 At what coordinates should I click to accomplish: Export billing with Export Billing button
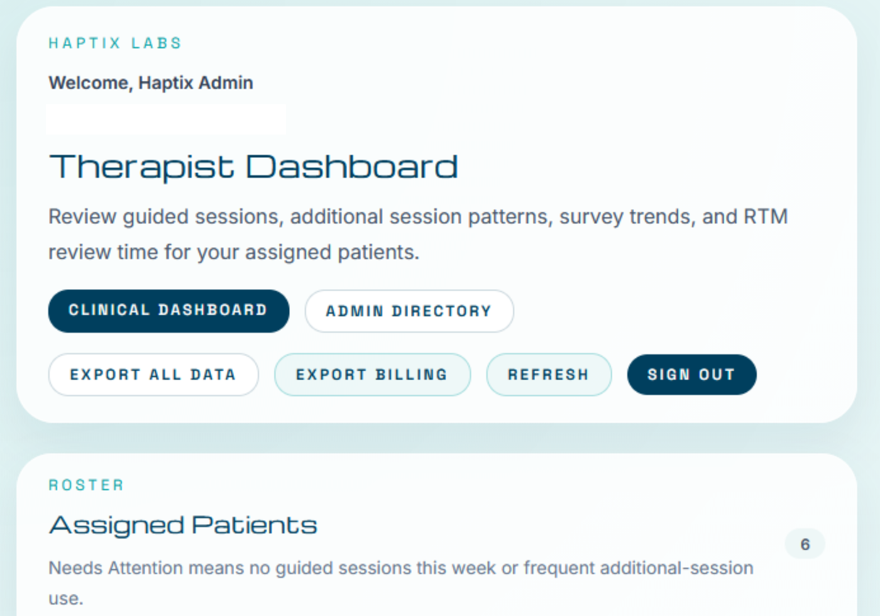point(372,375)
